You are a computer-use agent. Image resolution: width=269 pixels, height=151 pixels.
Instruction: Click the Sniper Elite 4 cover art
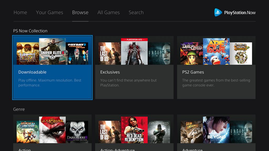click(52, 51)
